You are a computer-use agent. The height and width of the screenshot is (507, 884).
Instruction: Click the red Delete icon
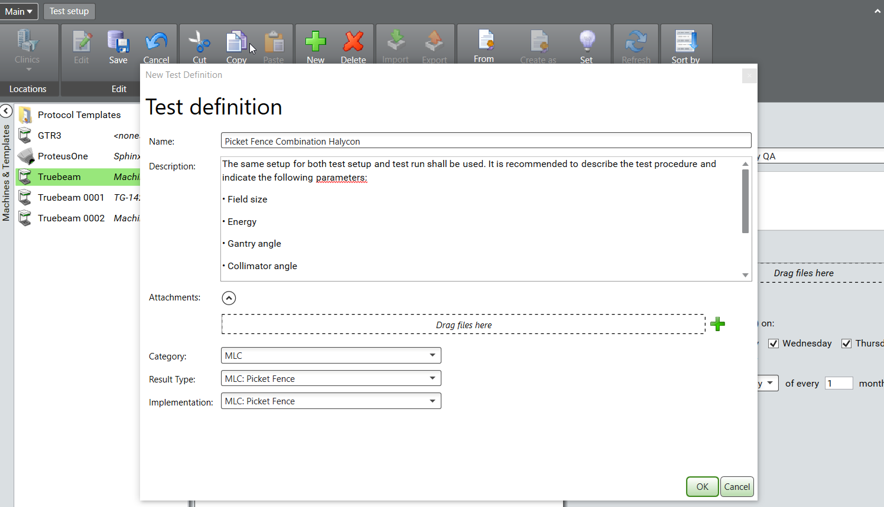tap(353, 42)
